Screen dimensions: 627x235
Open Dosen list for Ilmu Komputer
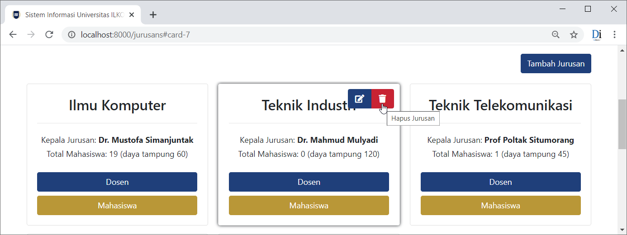click(117, 182)
